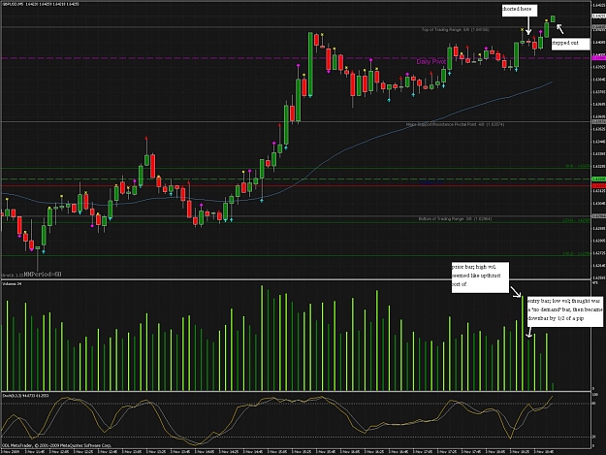Screen dimensions: 606x455
Task: Click 'Major Support/Resistance Pivotal Point 4/8' label
Action: (x=455, y=124)
